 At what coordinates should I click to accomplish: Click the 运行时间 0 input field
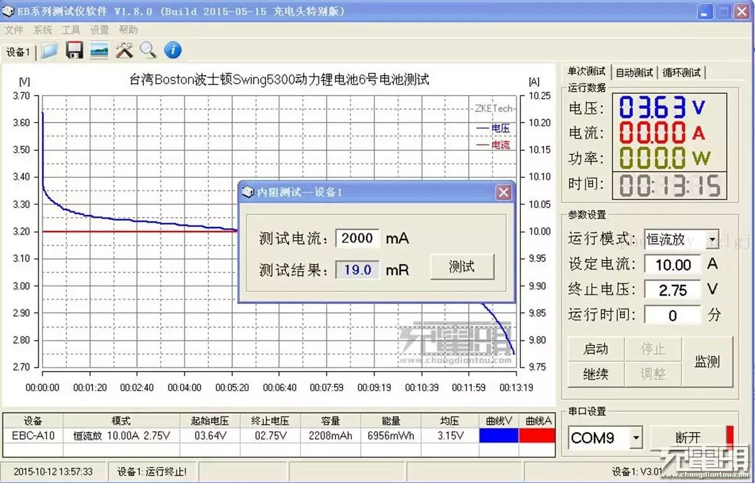tap(673, 315)
